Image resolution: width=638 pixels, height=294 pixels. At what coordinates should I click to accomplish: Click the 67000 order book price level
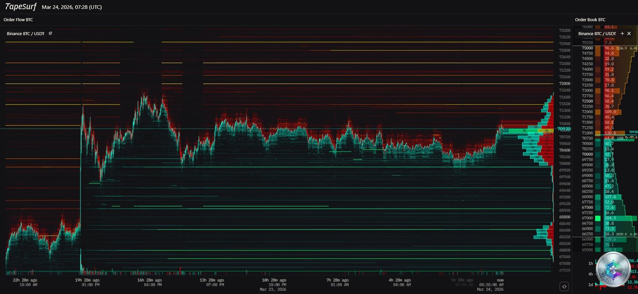coord(587,218)
